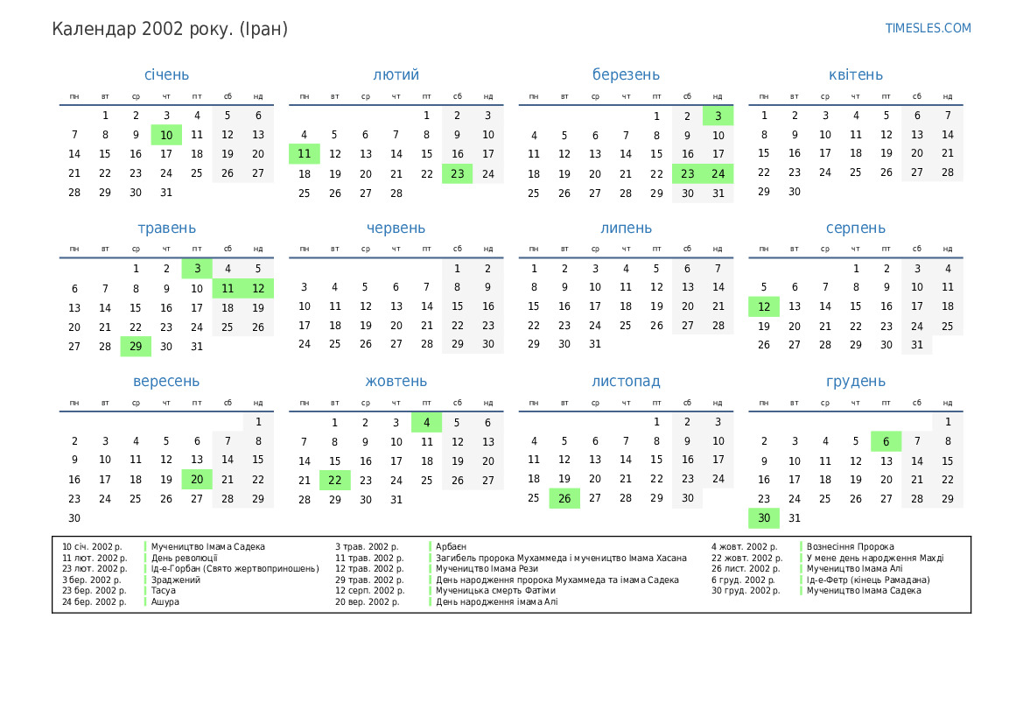Select highlighted 20 in вересень

197,479
